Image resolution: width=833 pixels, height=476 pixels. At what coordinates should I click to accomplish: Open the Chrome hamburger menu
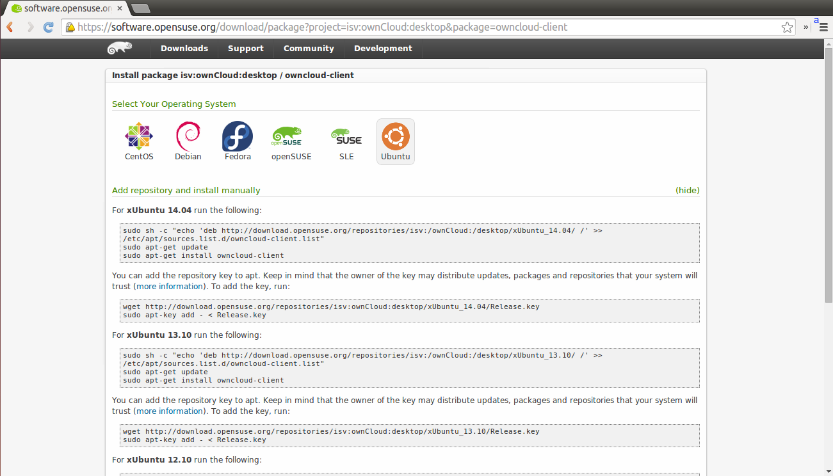point(823,28)
